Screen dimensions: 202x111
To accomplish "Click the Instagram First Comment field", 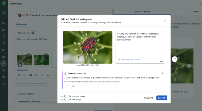I will pos(60,105).
